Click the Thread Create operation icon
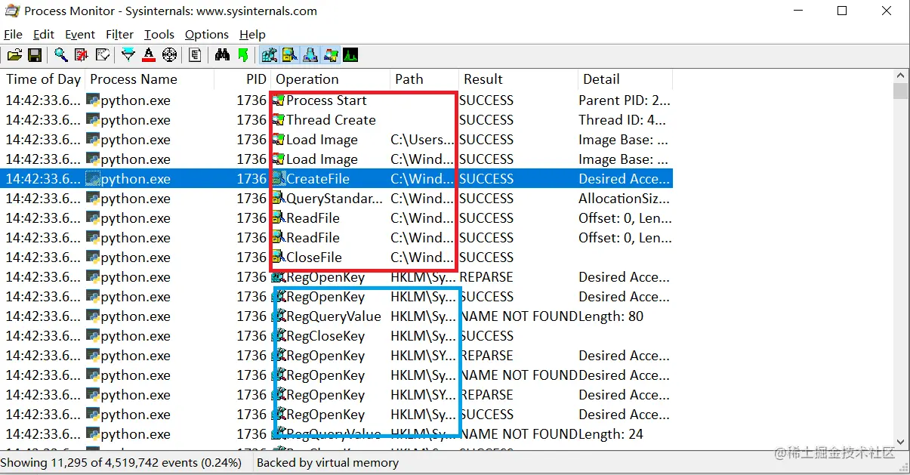The height and width of the screenshot is (475, 910). 279,120
